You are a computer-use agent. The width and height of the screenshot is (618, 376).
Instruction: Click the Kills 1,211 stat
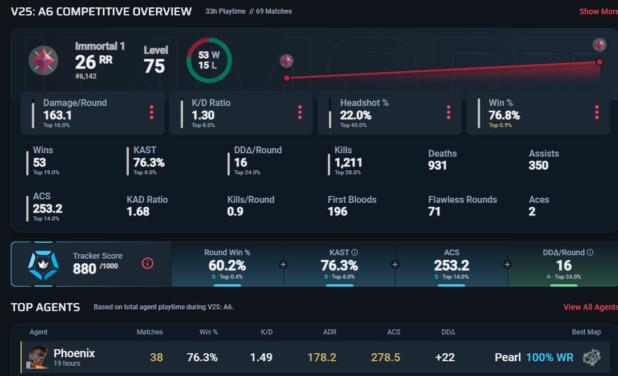click(345, 161)
